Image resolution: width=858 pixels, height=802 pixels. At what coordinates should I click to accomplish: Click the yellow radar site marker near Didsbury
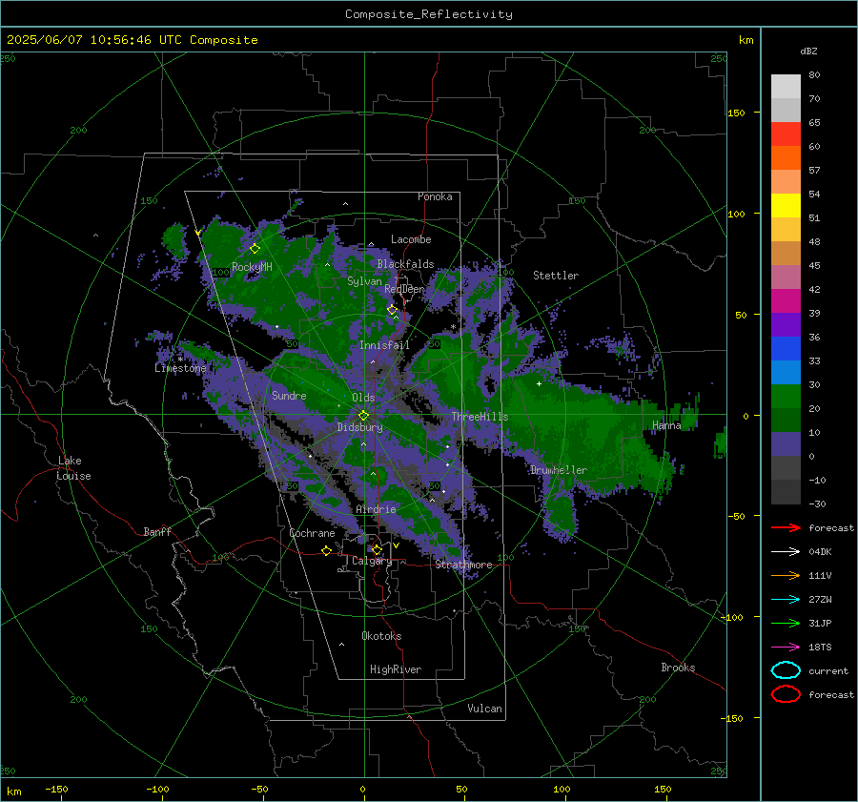[x=363, y=416]
